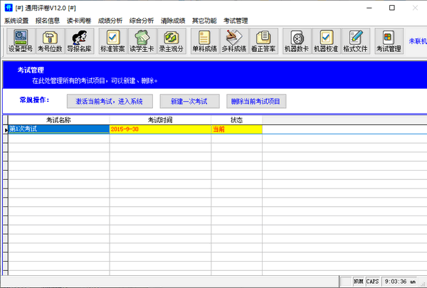Click the 新建一次考试 button

pos(189,101)
